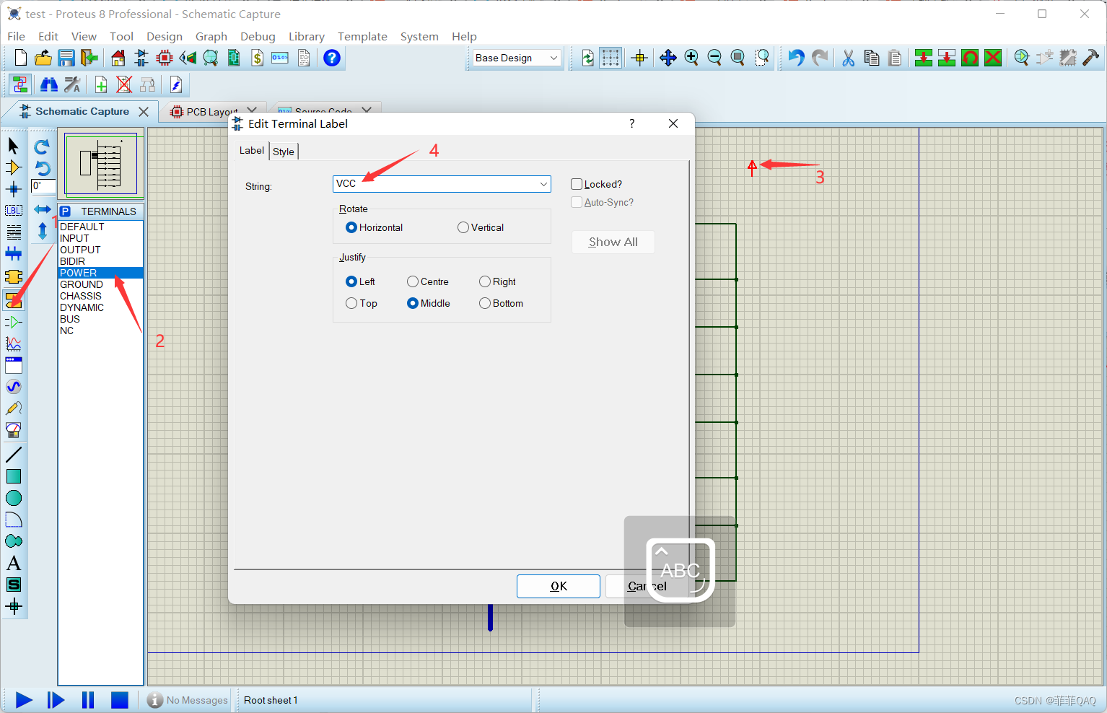
Task: Click the Copy to clipboard icon
Action: (x=872, y=58)
